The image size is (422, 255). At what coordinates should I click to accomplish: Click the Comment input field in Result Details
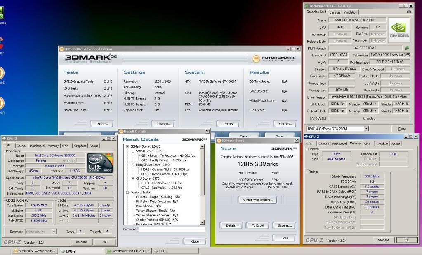(171, 229)
